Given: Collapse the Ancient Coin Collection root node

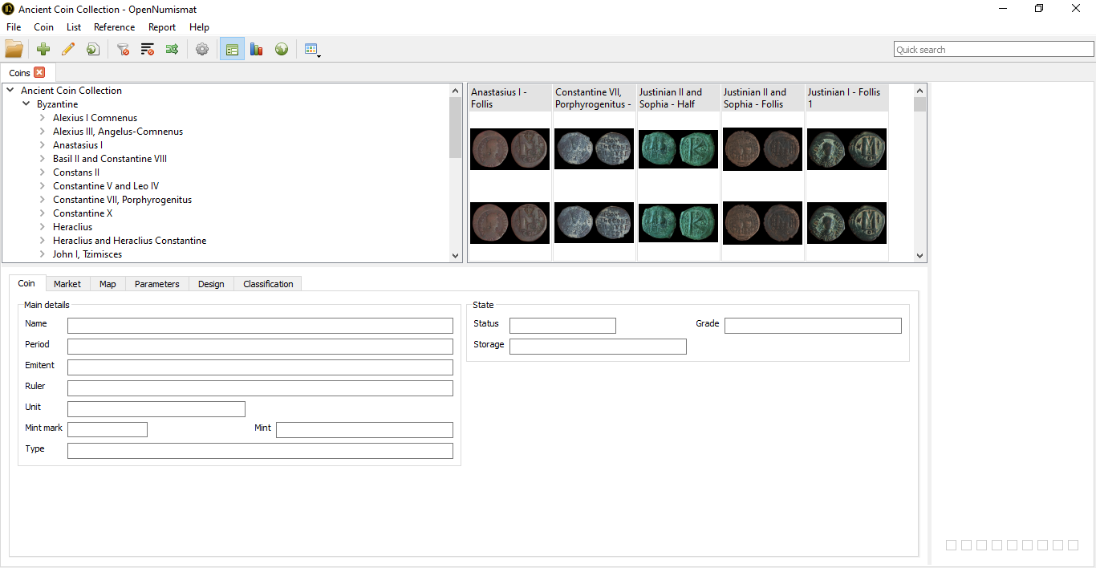Looking at the screenshot, I should pos(10,91).
